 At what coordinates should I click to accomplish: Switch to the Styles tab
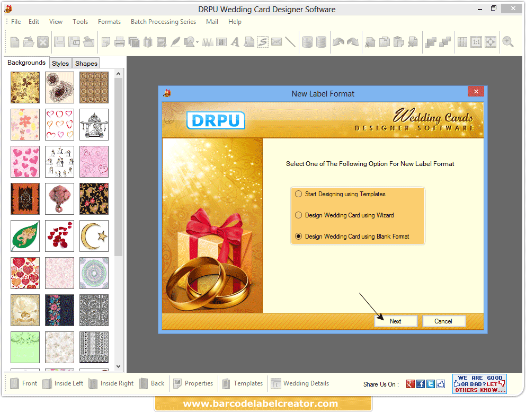(x=60, y=64)
